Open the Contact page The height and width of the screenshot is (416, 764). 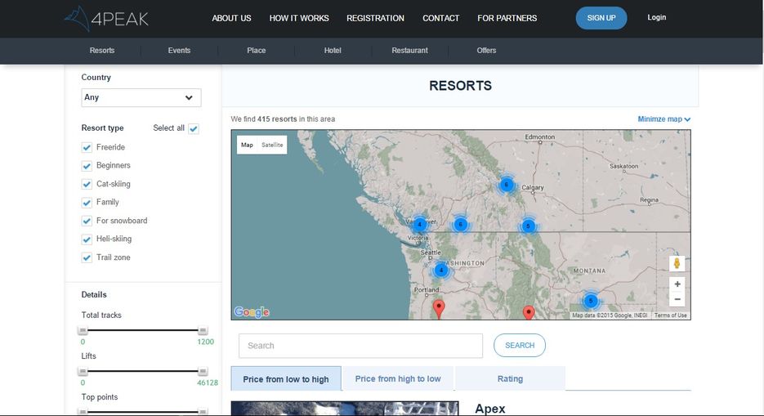tap(441, 18)
